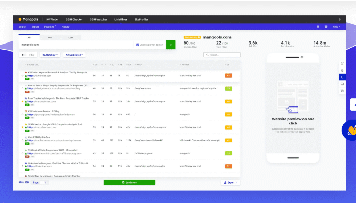Open the https://kwfinder.com link
This screenshot has width=356, height=203.
40,76
